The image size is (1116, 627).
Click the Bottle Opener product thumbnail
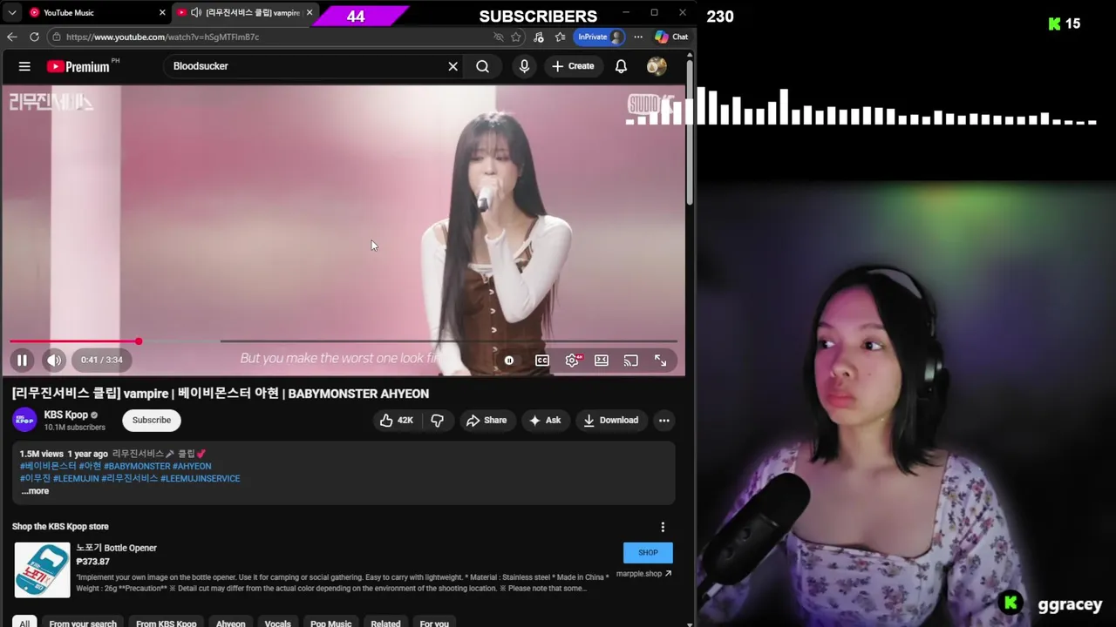42,570
